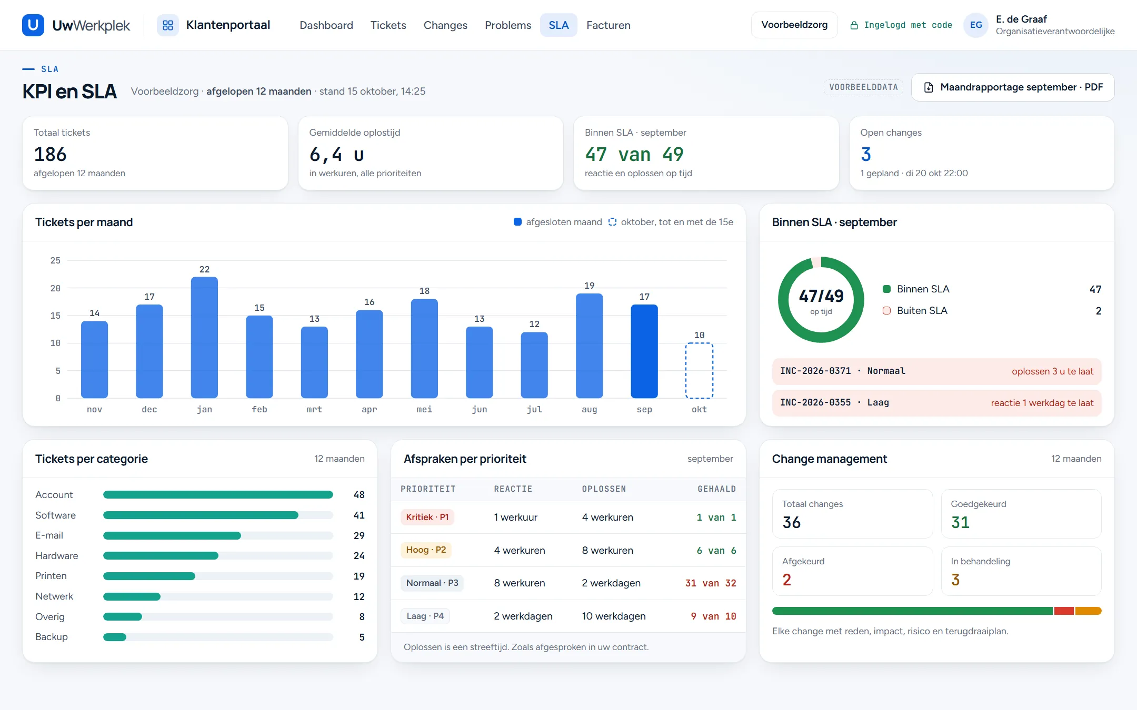Click the Laag · P4 priority badge
This screenshot has width=1137, height=710.
tap(425, 616)
